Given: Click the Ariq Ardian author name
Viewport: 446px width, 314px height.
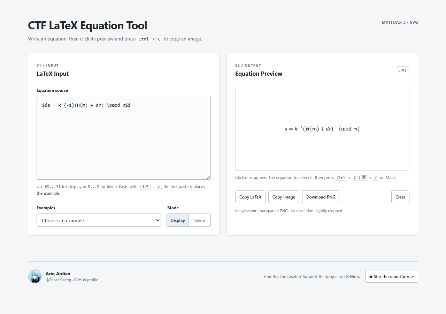Looking at the screenshot, I should (x=58, y=274).
